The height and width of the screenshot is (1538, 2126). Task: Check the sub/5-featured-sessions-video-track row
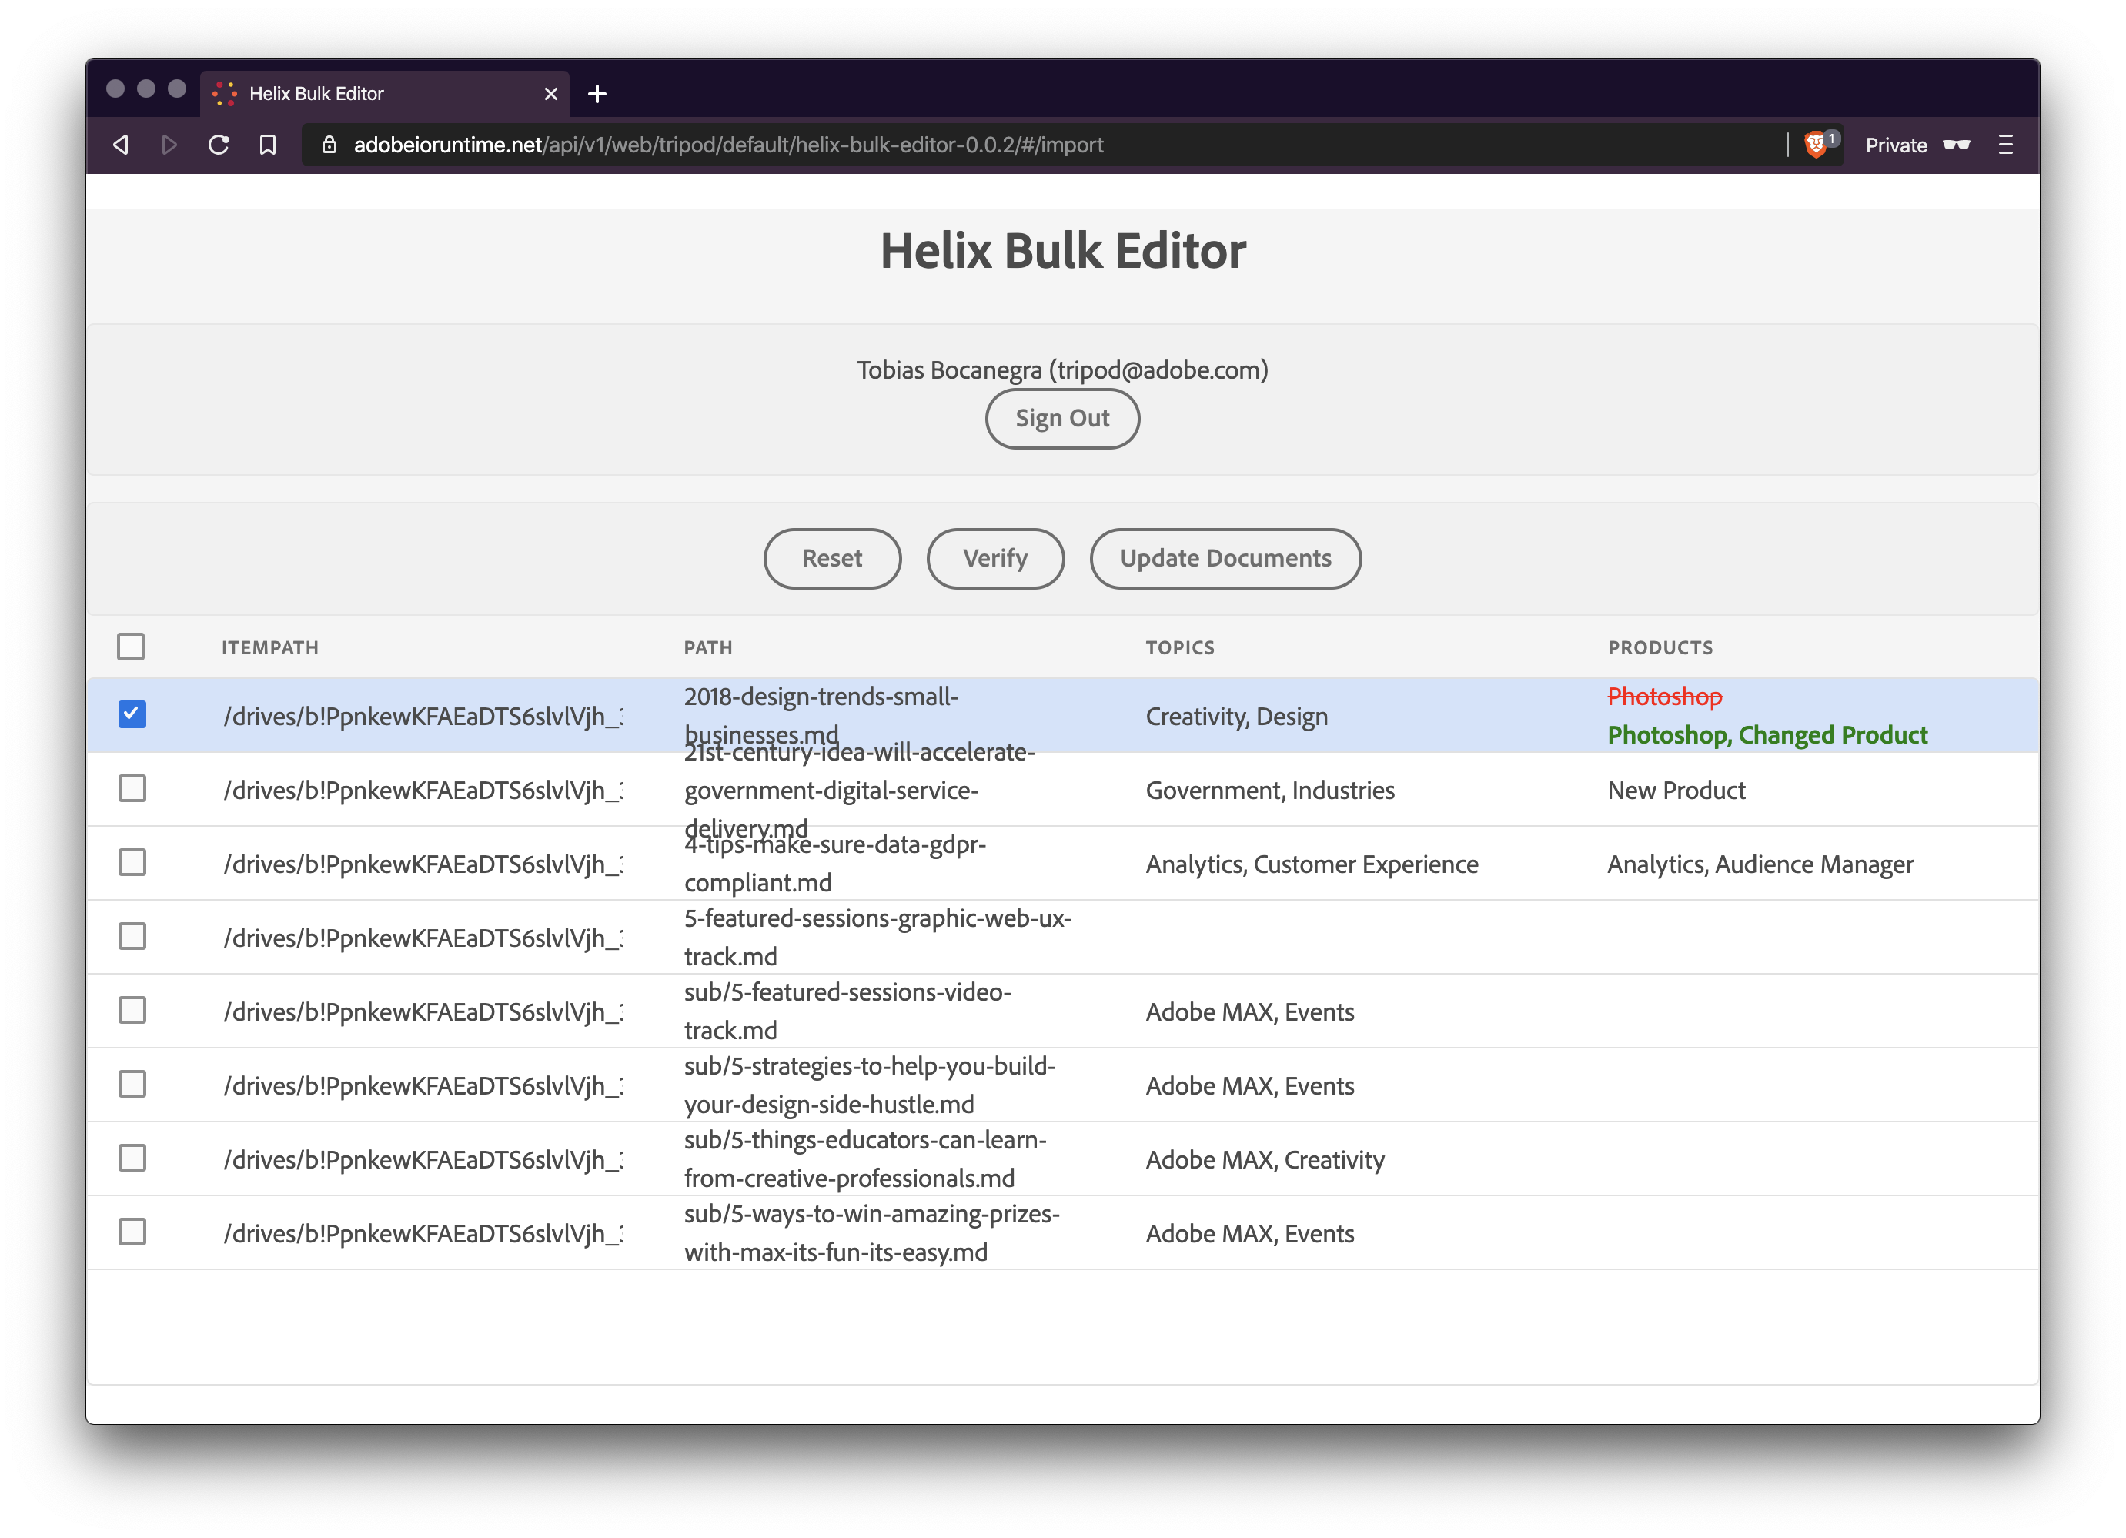click(x=132, y=1011)
